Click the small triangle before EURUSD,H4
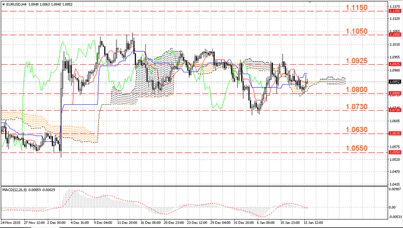This screenshot has height=228, width=403. [x=4, y=4]
